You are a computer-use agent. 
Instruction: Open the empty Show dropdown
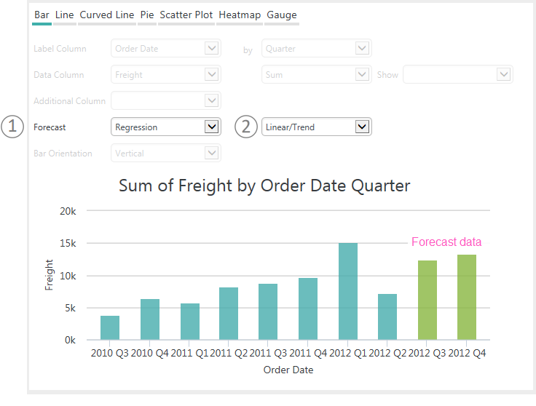[458, 74]
